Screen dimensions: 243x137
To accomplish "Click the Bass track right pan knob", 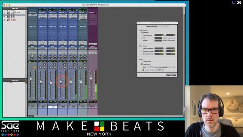I will click(x=85, y=57).
